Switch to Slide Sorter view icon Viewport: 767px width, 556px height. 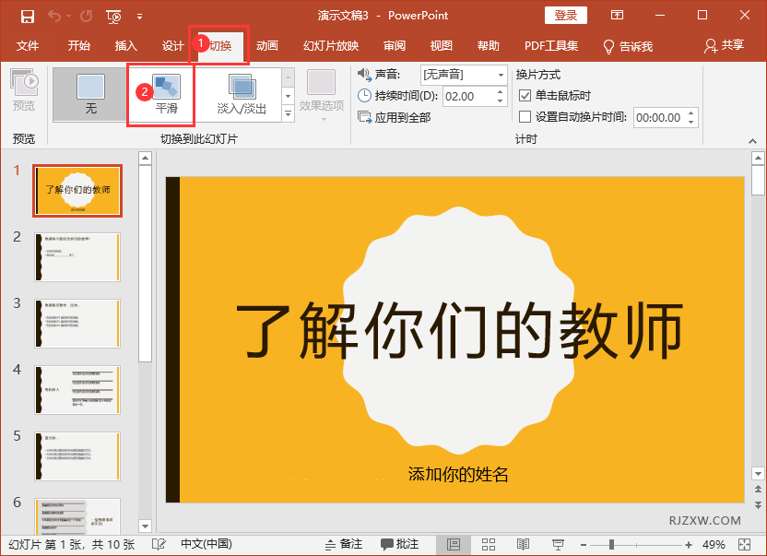coord(489,544)
